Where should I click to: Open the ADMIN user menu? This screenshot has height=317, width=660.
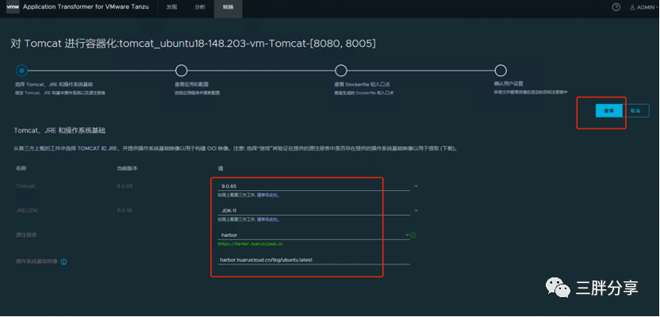tap(644, 8)
